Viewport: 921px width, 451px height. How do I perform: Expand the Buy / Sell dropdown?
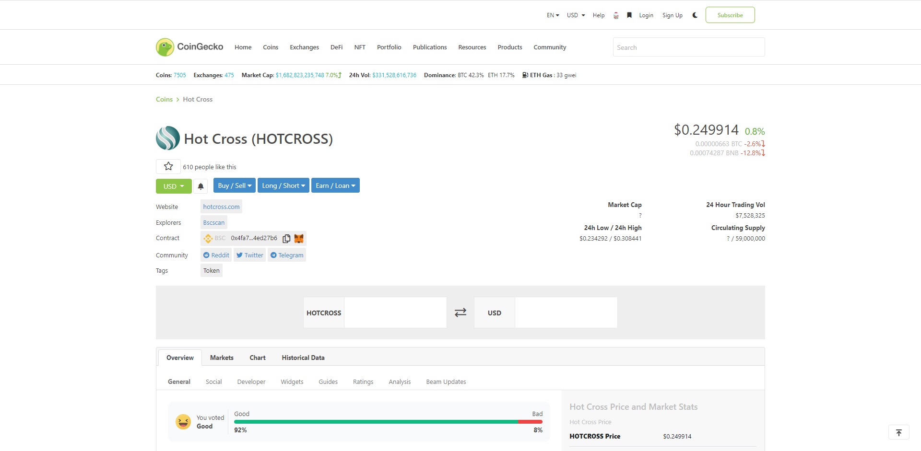click(x=234, y=185)
